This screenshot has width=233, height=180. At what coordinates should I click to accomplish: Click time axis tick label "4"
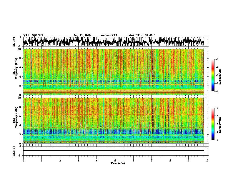point(97,161)
